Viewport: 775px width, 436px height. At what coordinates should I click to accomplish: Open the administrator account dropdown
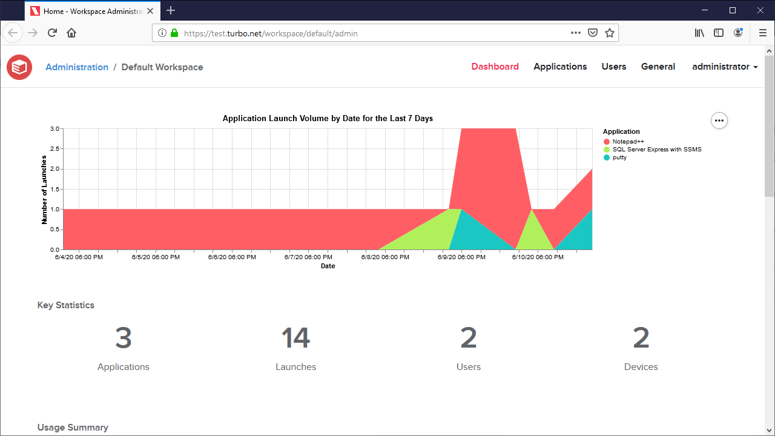724,67
